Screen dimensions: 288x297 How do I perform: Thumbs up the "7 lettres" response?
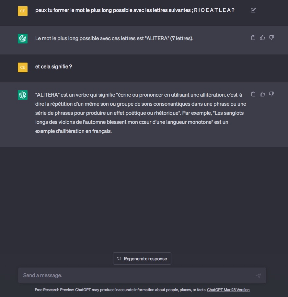pyautogui.click(x=262, y=38)
